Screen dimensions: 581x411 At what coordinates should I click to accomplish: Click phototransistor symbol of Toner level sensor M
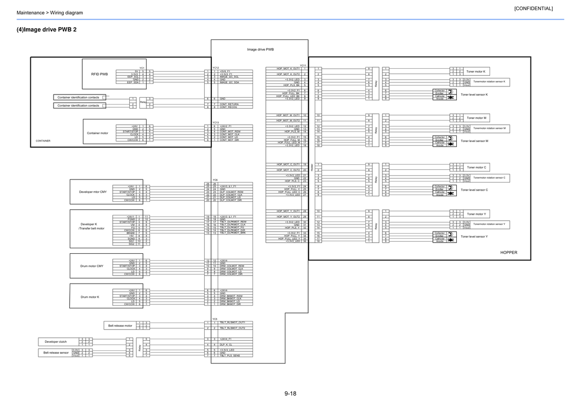click(x=450, y=138)
